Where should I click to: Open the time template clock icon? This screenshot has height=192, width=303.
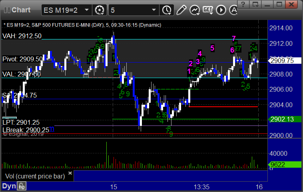pyautogui.click(x=167, y=10)
